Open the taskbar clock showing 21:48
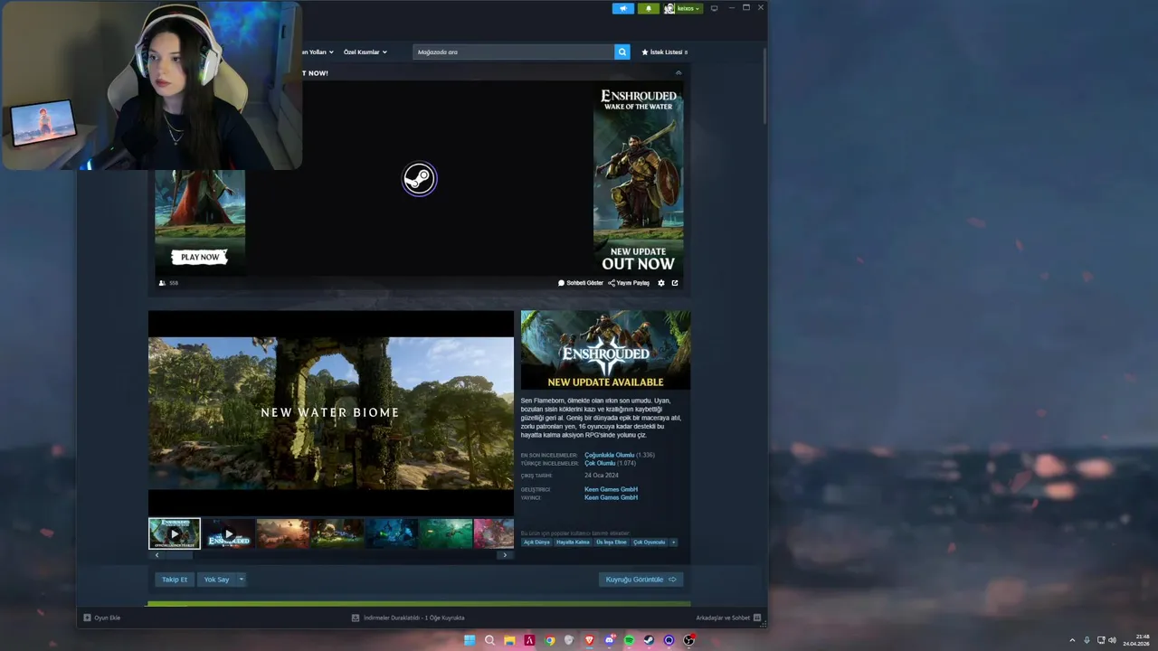The height and width of the screenshot is (651, 1158). (1136, 640)
